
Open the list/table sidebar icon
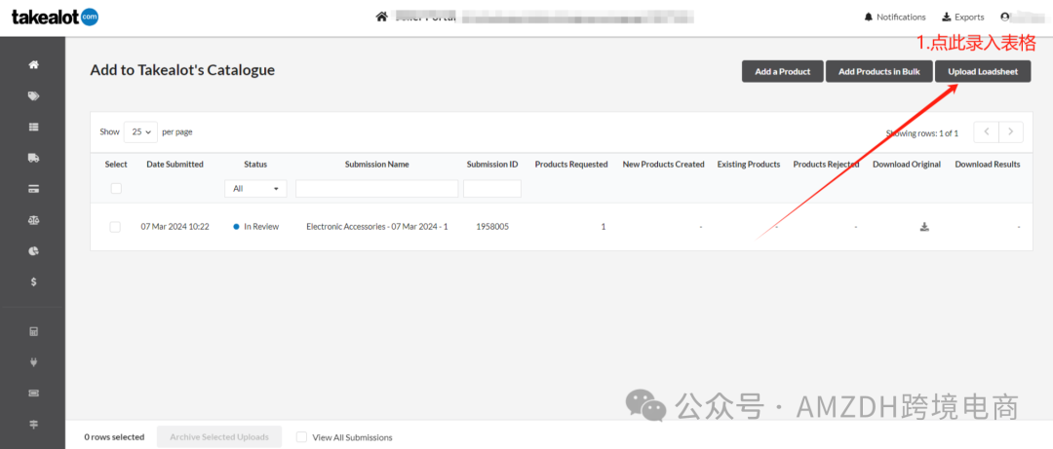33,127
